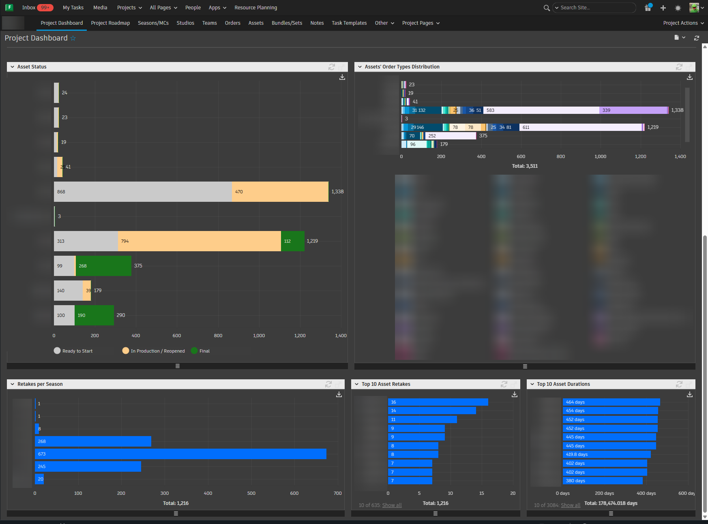Image resolution: width=708 pixels, height=524 pixels.
Task: Open the Project Roadmap tab
Action: [x=110, y=23]
